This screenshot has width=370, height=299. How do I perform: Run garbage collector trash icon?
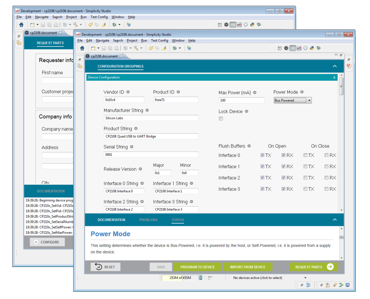point(201,278)
